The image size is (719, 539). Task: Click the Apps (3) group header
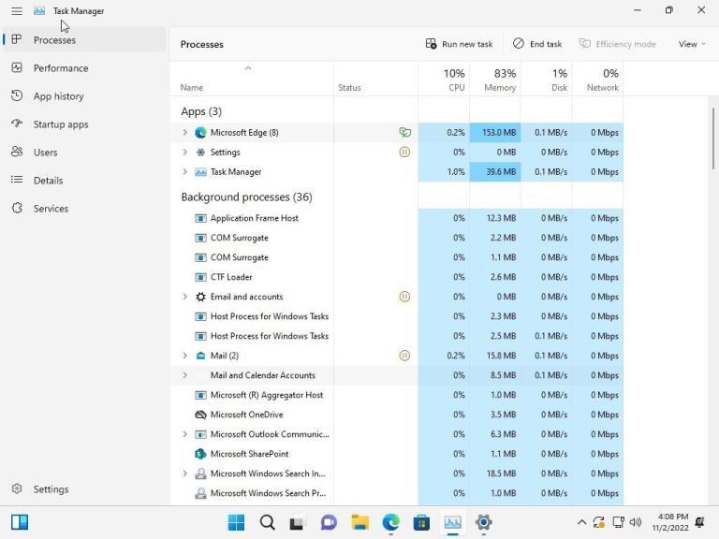point(201,111)
